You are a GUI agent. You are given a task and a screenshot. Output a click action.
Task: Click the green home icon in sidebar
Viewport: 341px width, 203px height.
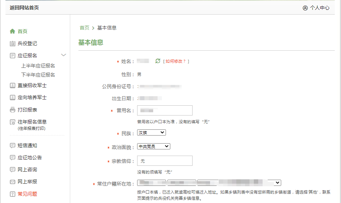point(12,31)
